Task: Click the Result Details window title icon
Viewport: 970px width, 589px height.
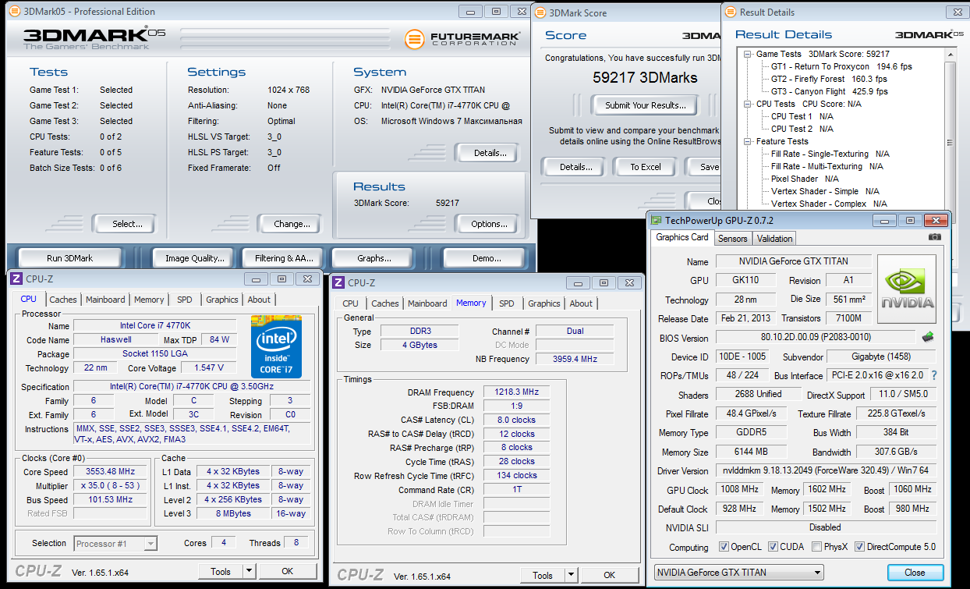Action: coord(730,12)
